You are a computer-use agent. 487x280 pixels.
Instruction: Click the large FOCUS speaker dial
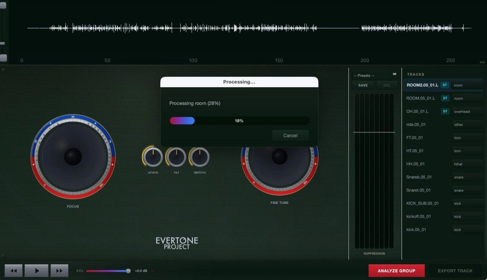[73, 157]
